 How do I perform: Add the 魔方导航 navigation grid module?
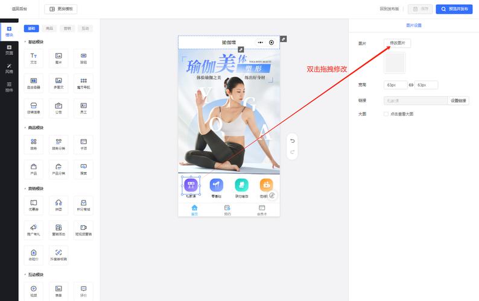[x=83, y=83]
